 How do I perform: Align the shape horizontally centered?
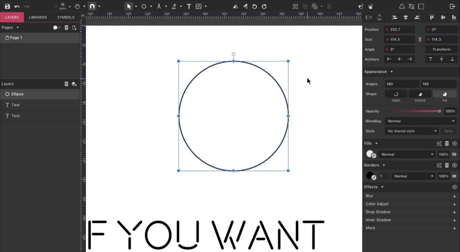[405, 17]
